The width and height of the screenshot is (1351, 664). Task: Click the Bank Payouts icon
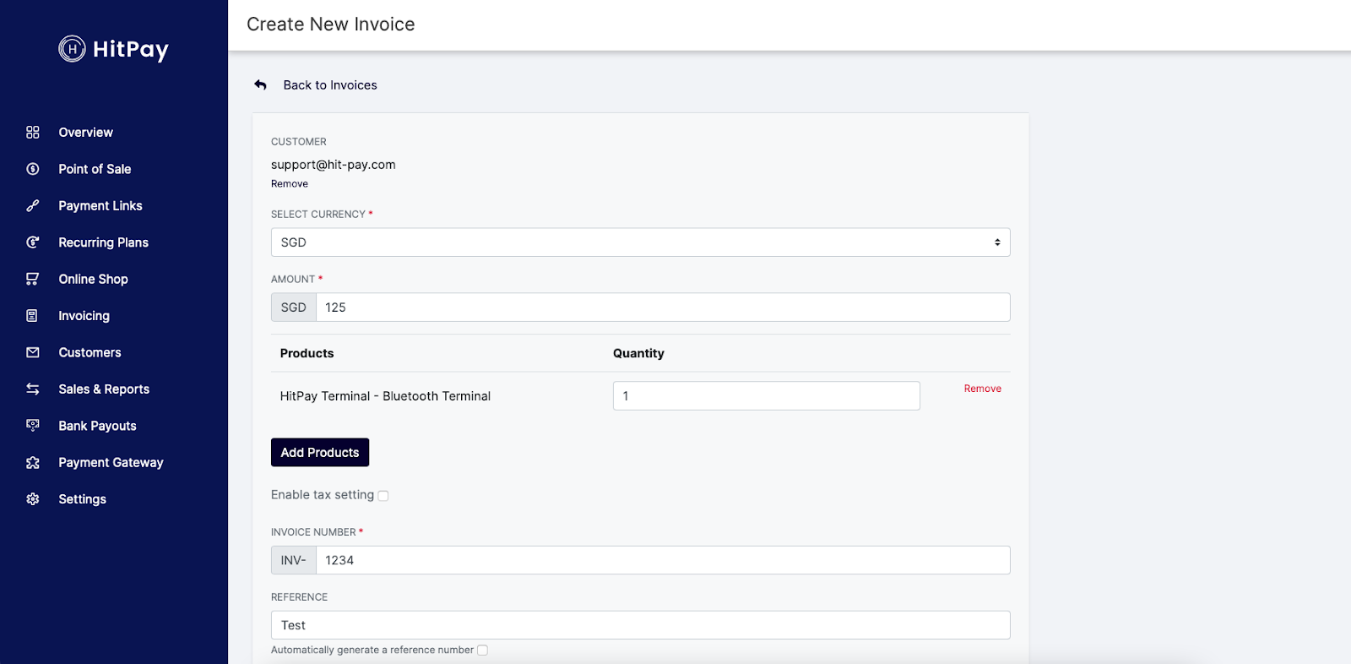pyautogui.click(x=33, y=426)
